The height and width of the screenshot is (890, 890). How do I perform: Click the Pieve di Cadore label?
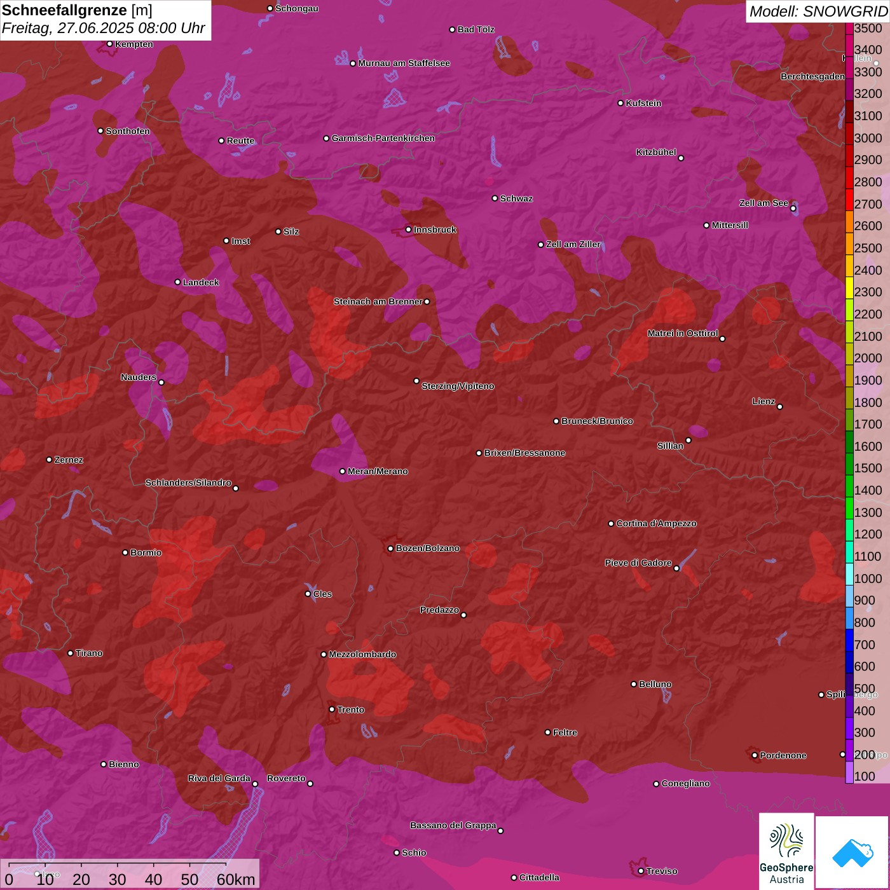[638, 563]
